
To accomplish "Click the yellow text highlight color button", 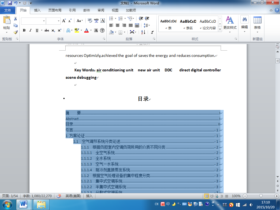I will pyautogui.click(x=77, y=30).
